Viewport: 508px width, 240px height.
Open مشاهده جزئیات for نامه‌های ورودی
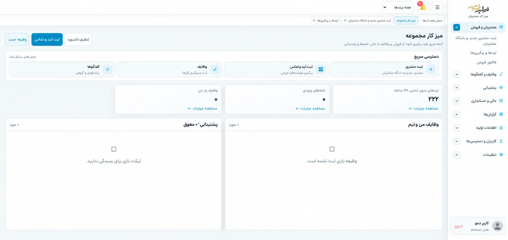(310, 108)
